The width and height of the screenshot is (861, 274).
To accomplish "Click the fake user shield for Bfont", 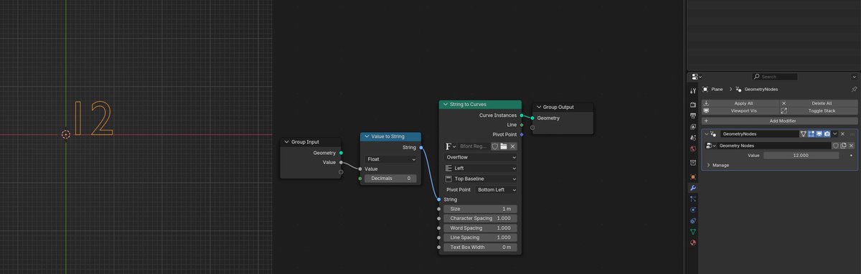I will point(494,146).
